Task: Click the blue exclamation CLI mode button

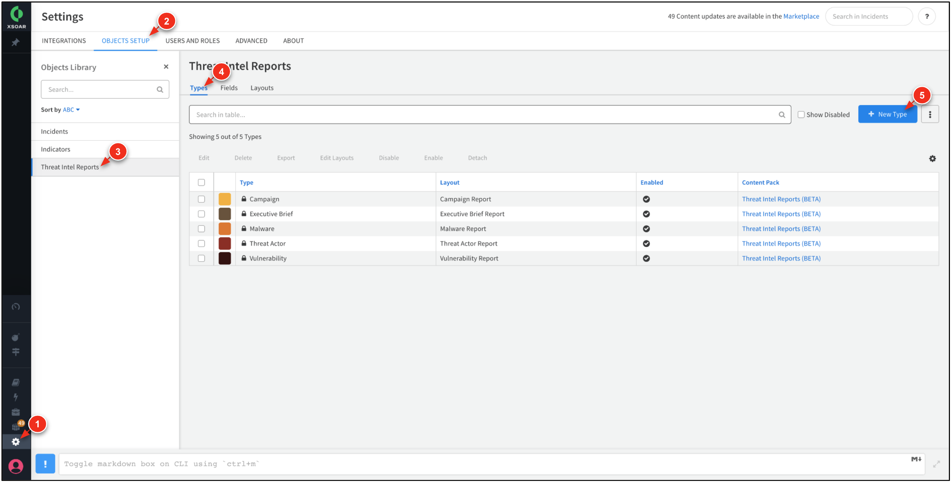Action: 45,464
